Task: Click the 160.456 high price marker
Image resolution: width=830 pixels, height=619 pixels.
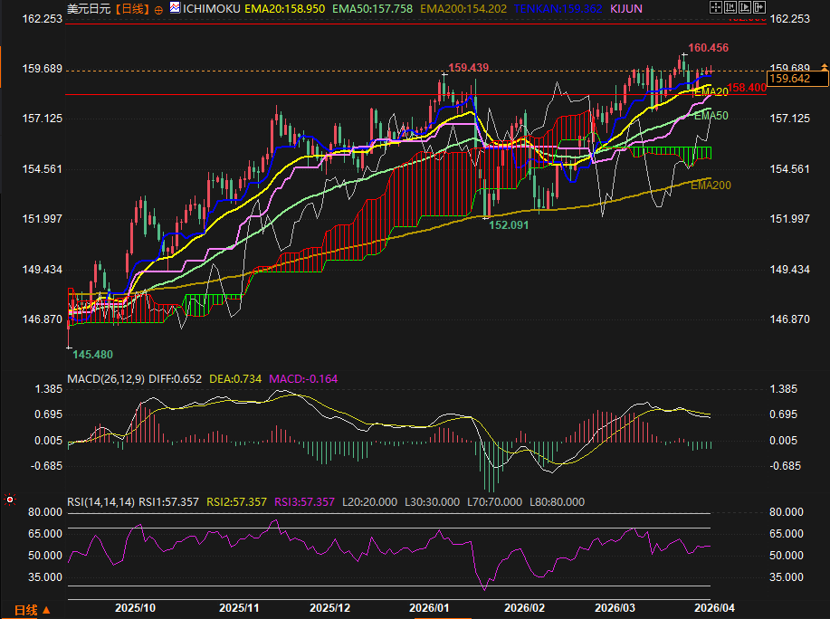Action: pos(708,47)
